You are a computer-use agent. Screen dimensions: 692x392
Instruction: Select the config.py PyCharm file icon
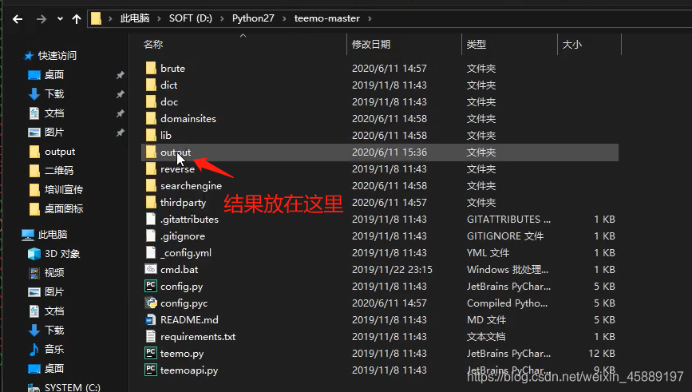pos(151,286)
